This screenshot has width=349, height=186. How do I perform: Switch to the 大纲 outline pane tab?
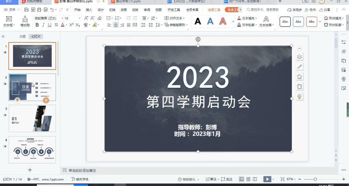(x=22, y=37)
